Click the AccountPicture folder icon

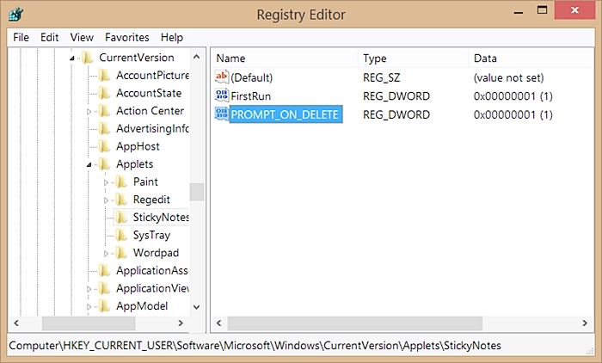point(104,76)
